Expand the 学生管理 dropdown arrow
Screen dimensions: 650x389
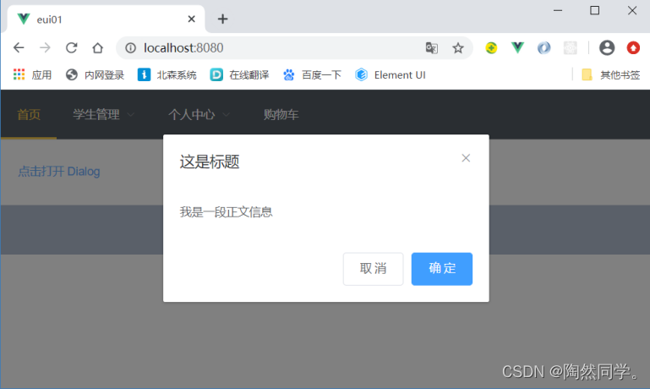click(x=130, y=114)
